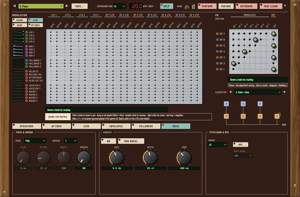
Task: Click the Aftertouch red source dot
Action: pos(26,77)
